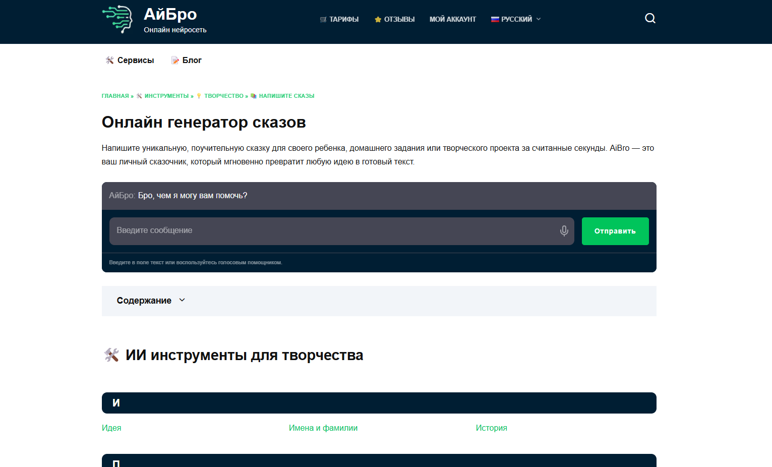
Task: Open the РУССКИЙ language dropdown
Action: [x=516, y=19]
